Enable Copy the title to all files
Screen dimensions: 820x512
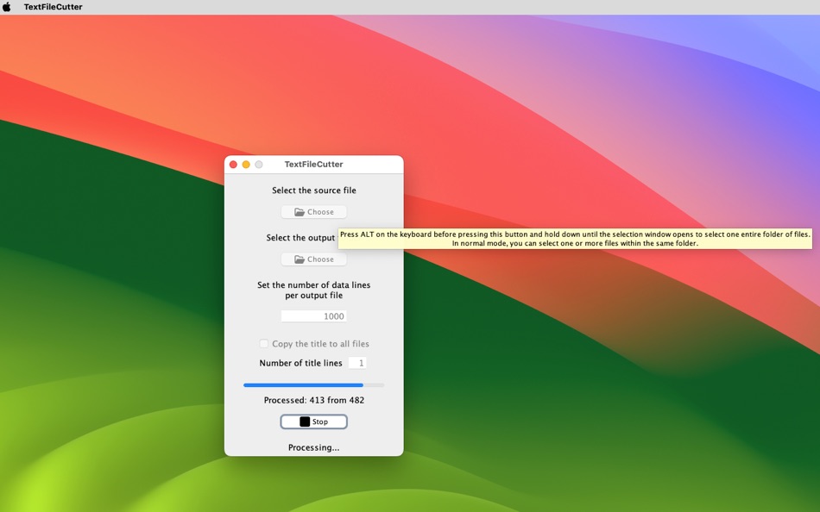[263, 343]
